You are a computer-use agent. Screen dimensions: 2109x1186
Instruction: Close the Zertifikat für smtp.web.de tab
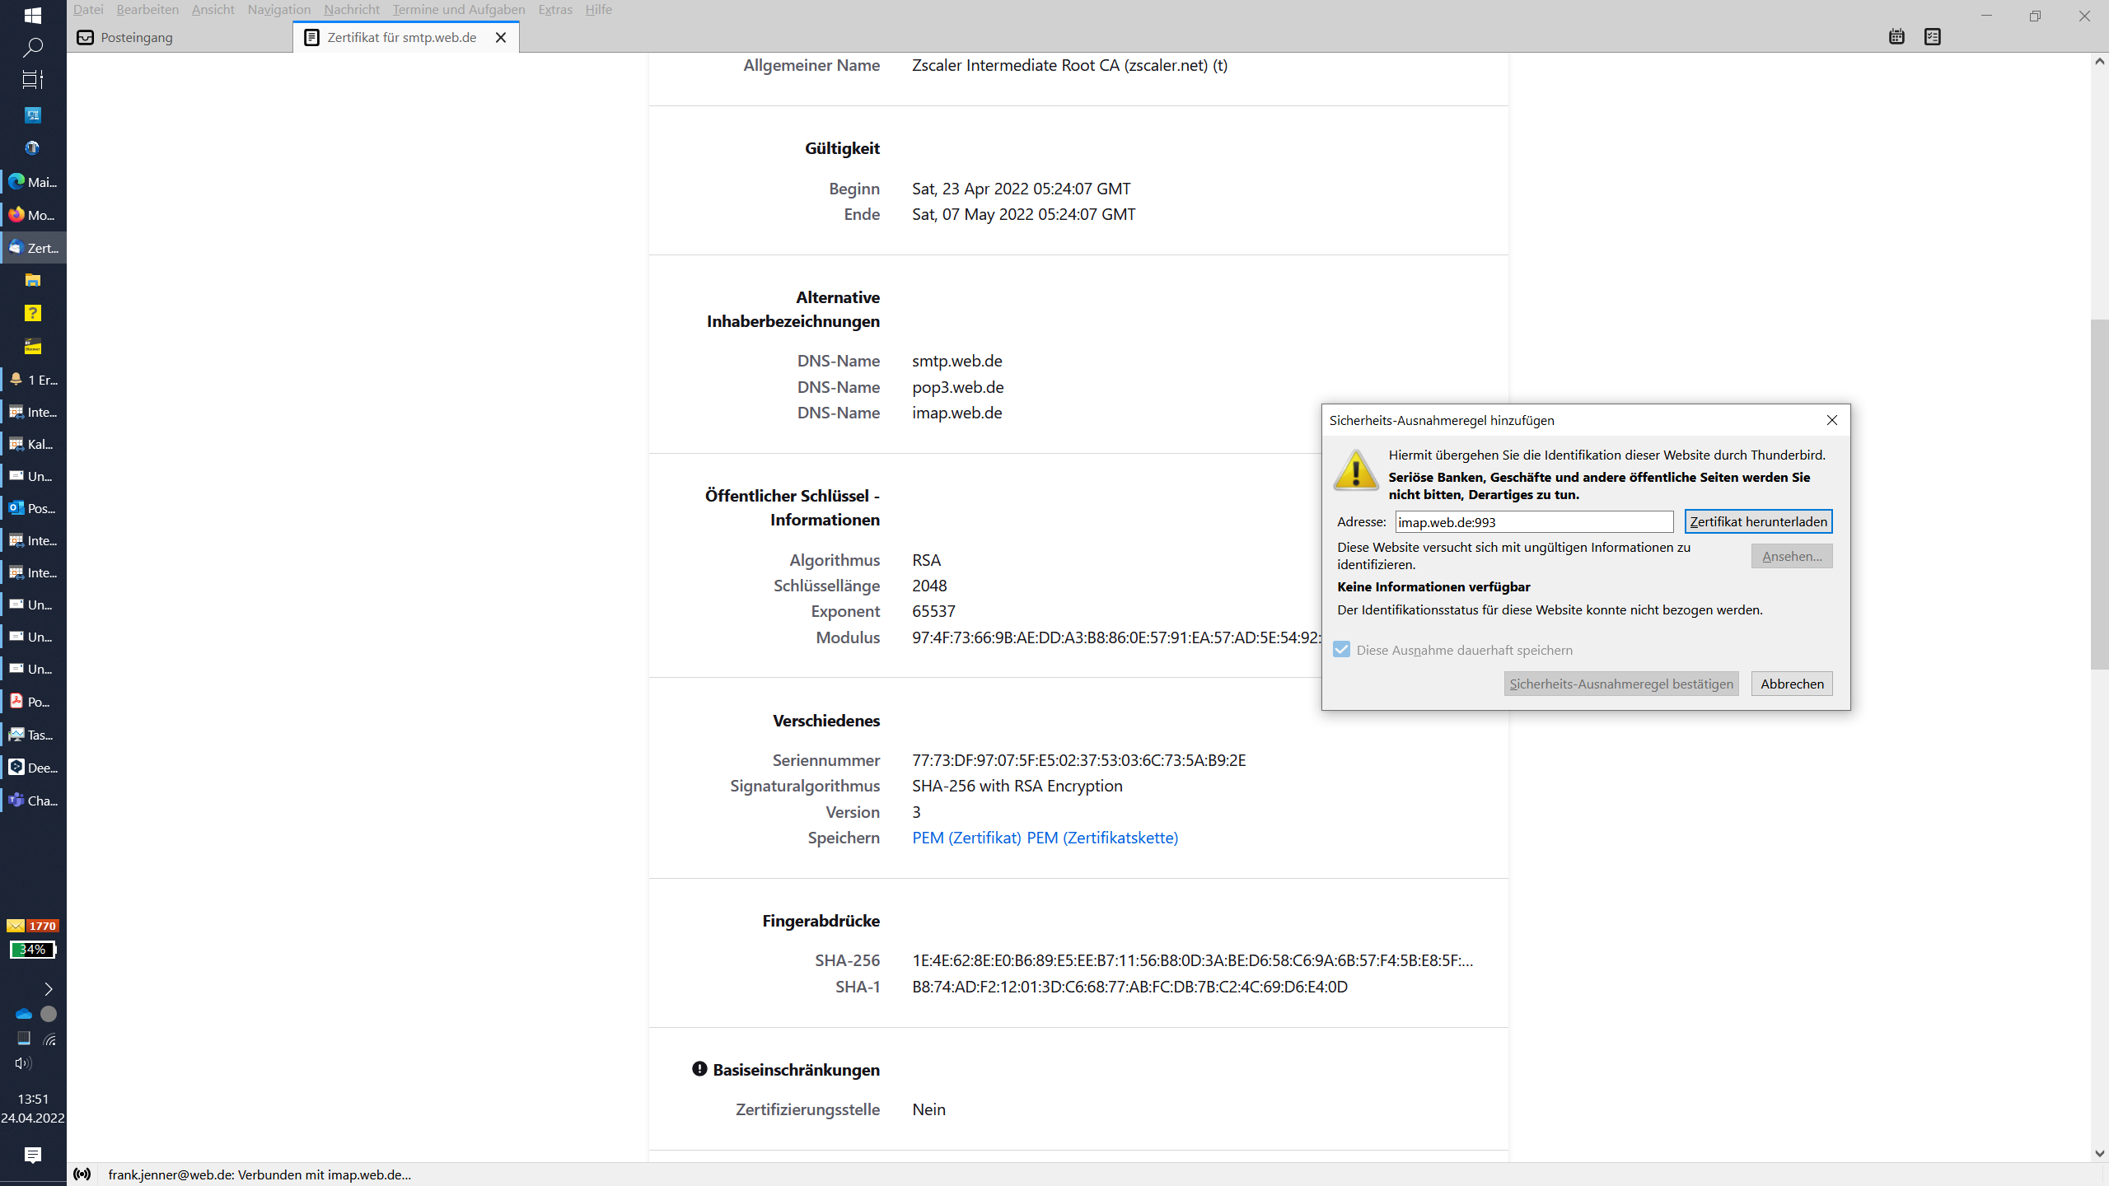(500, 37)
